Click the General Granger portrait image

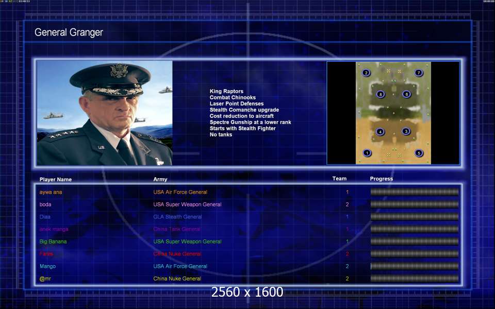[105, 113]
